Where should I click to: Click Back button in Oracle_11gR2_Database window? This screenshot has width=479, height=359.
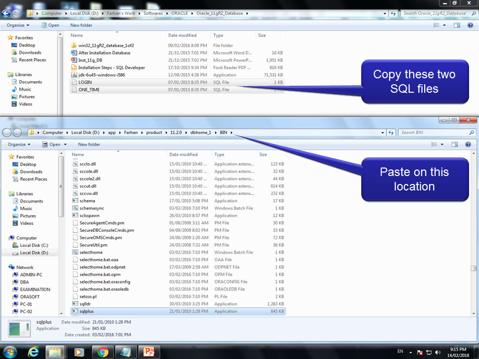[6, 13]
